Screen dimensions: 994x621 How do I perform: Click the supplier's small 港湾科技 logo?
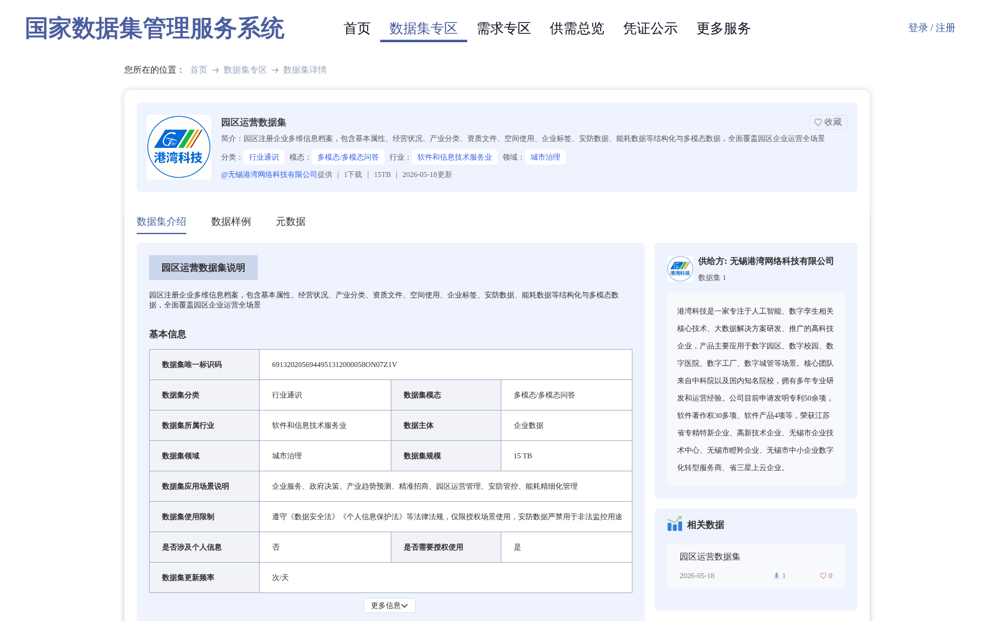[x=680, y=269]
